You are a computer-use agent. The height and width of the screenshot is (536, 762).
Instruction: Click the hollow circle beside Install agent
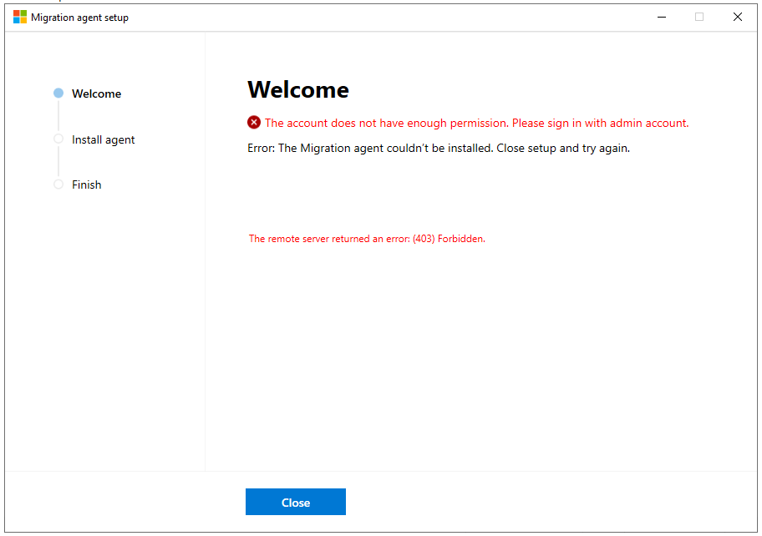(x=58, y=139)
